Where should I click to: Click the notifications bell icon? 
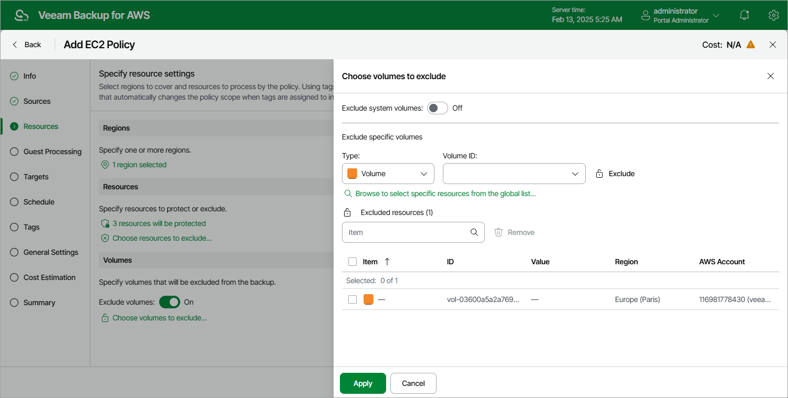pyautogui.click(x=744, y=15)
